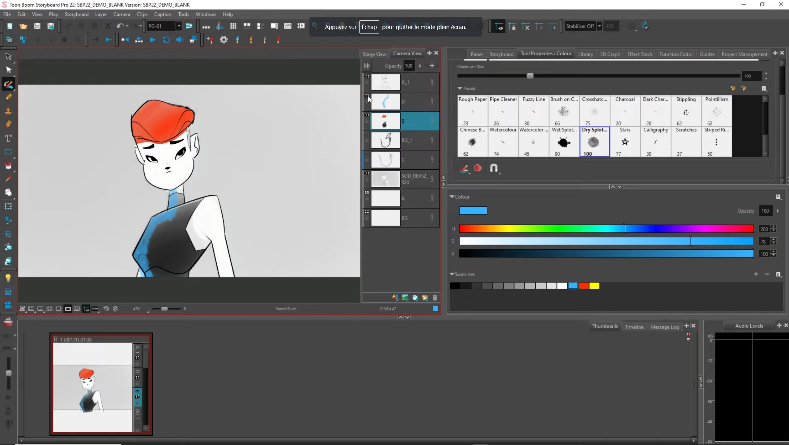
Task: Select the Hand tool
Action: coord(8,192)
